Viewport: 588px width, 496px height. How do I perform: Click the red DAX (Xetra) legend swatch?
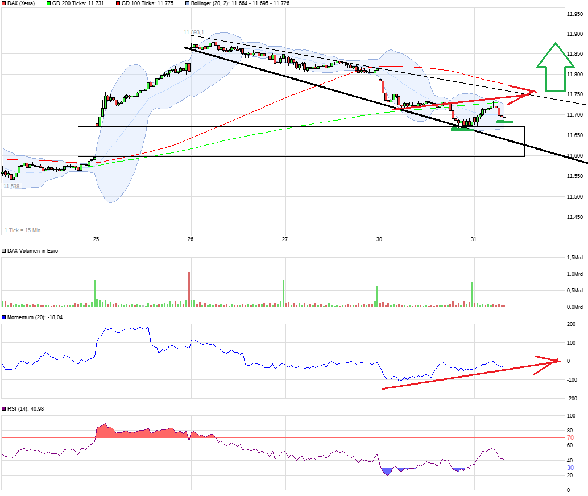point(4,3)
